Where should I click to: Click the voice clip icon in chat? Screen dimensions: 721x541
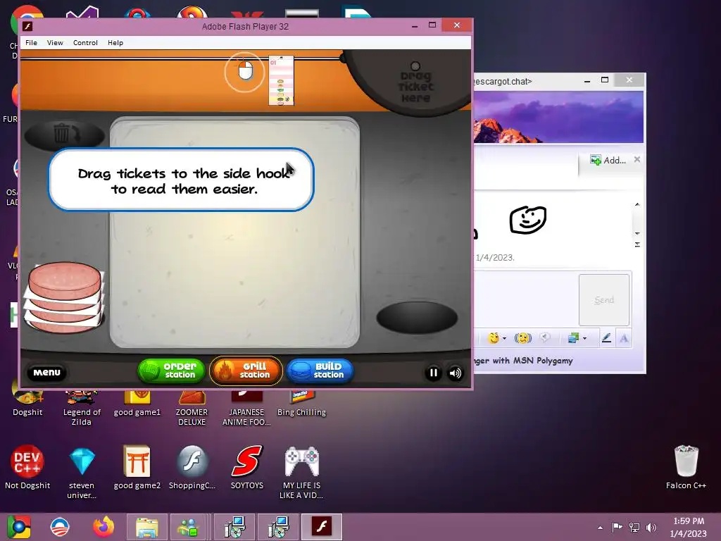[544, 338]
